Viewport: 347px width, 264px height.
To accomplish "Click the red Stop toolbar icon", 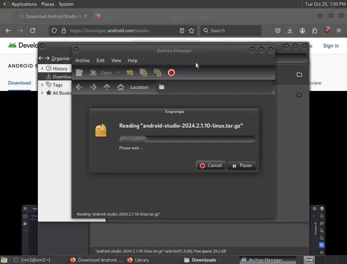I will (x=171, y=73).
